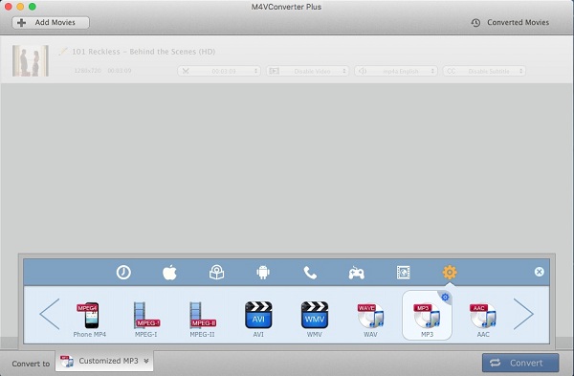Click the 1280x720 resolution text

click(87, 70)
